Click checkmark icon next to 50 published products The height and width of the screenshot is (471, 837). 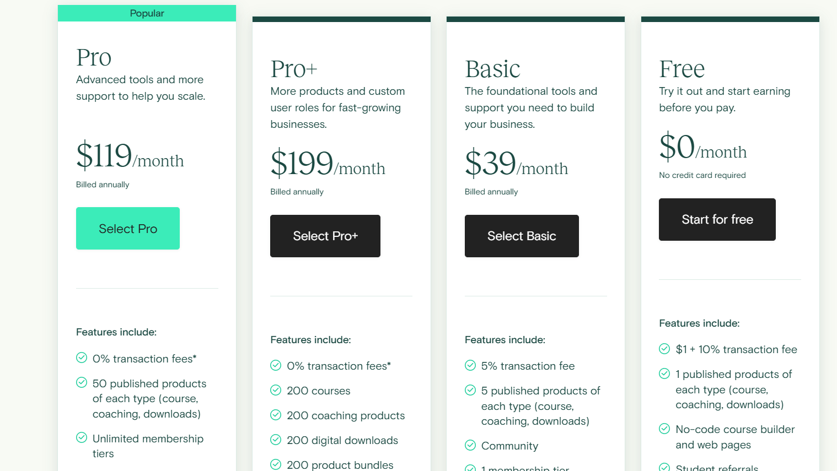click(x=82, y=383)
